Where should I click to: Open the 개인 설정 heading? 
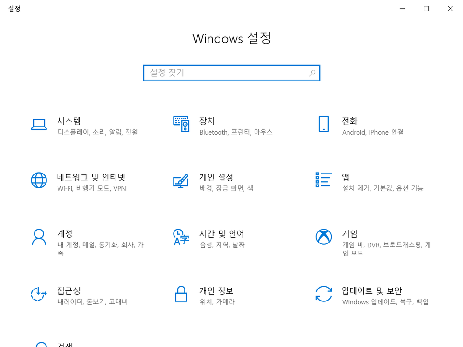tap(217, 177)
